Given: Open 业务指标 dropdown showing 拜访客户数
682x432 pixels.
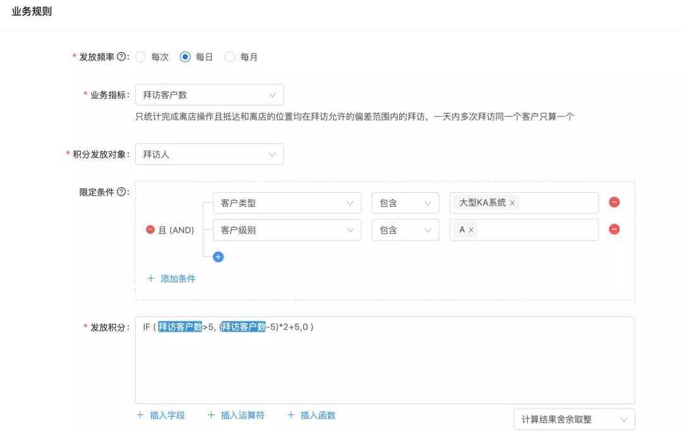Looking at the screenshot, I should tap(209, 95).
